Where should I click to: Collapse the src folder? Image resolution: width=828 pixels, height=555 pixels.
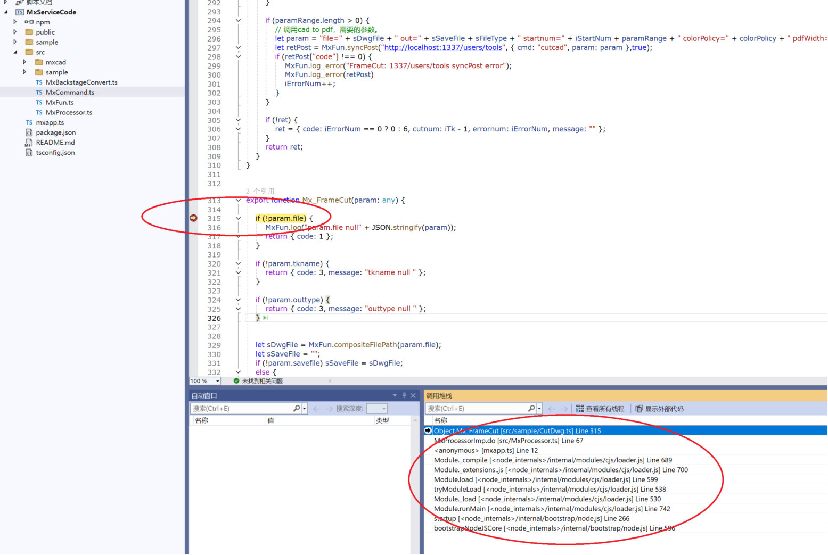tap(15, 52)
